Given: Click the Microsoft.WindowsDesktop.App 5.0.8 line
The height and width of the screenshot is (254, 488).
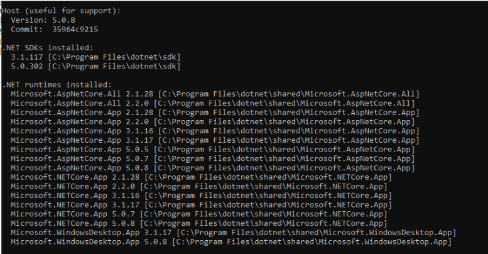Looking at the screenshot, I should (231, 242).
